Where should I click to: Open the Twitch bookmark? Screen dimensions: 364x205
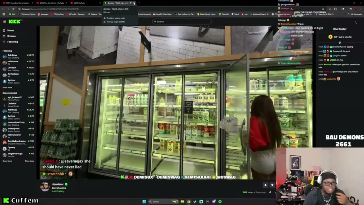pos(235,14)
